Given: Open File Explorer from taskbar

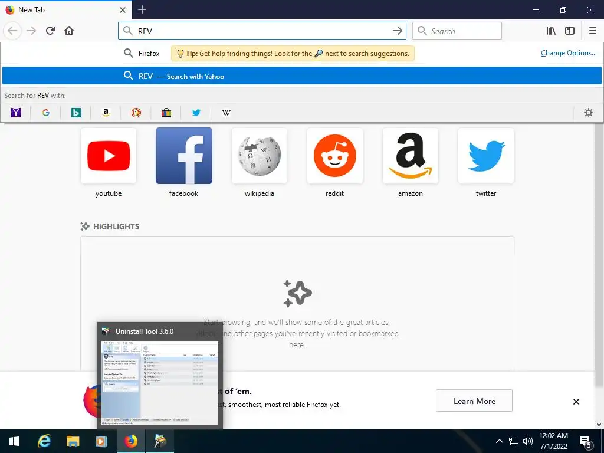Looking at the screenshot, I should [x=73, y=441].
